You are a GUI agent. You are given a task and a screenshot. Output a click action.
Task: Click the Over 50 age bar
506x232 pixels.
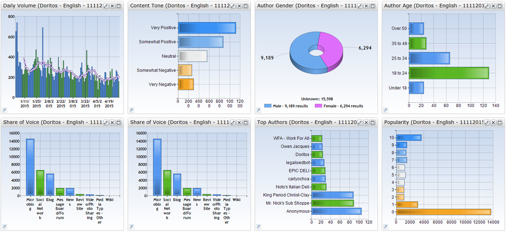click(x=416, y=28)
